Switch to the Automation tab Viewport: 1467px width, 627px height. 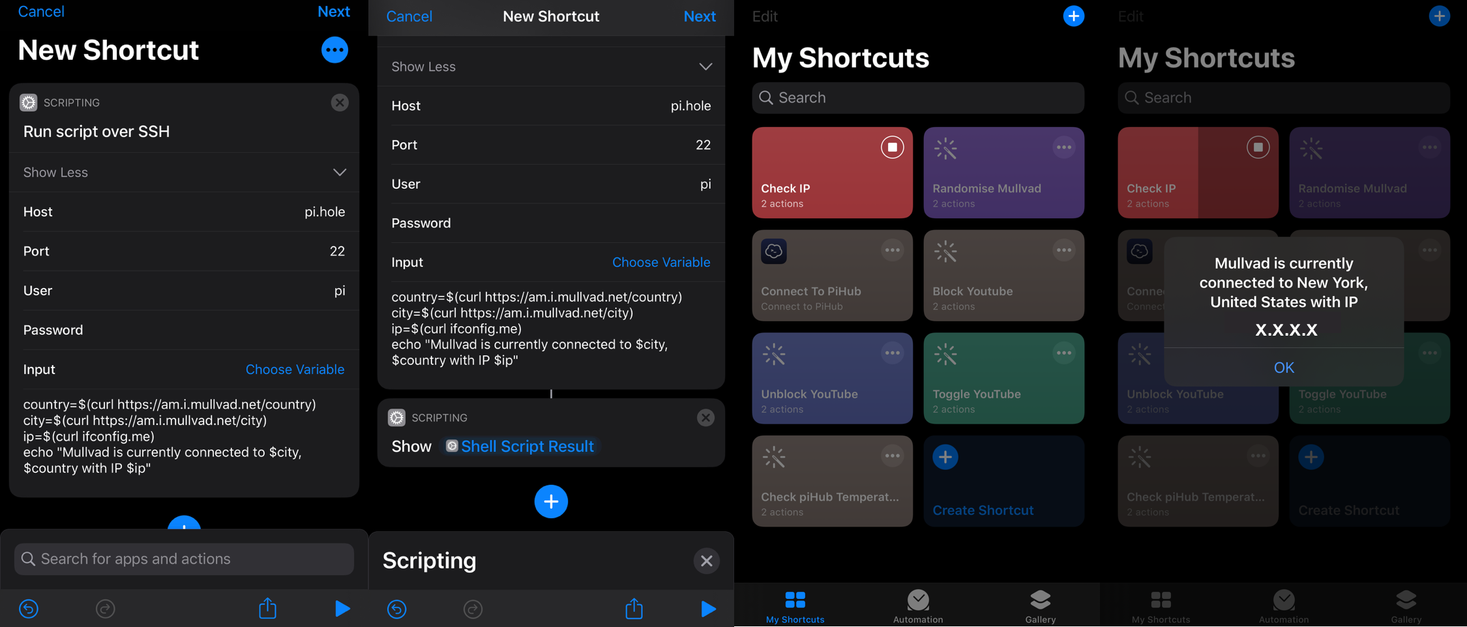click(x=917, y=606)
